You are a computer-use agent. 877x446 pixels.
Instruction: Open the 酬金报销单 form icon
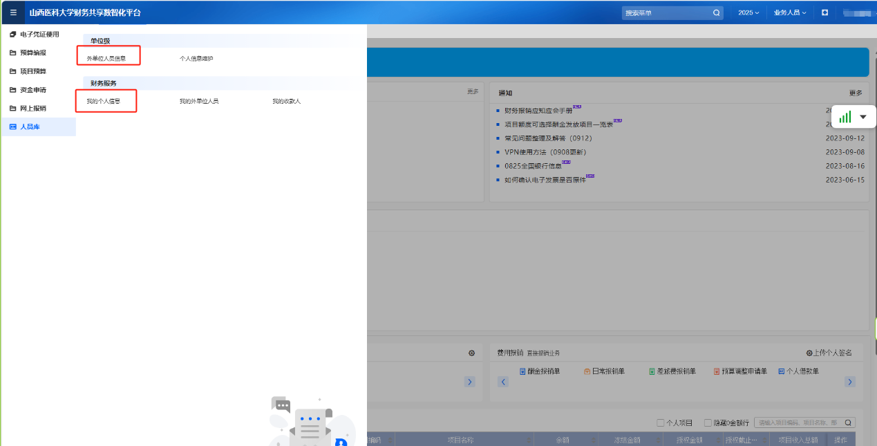[522, 371]
